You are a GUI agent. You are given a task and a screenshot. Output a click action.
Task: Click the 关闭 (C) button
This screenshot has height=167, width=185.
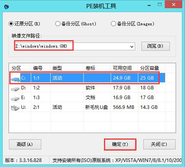tap(159, 144)
